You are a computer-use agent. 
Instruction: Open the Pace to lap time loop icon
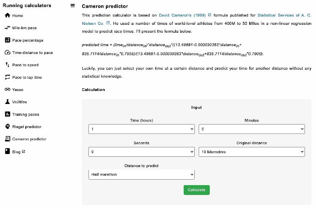8,77
